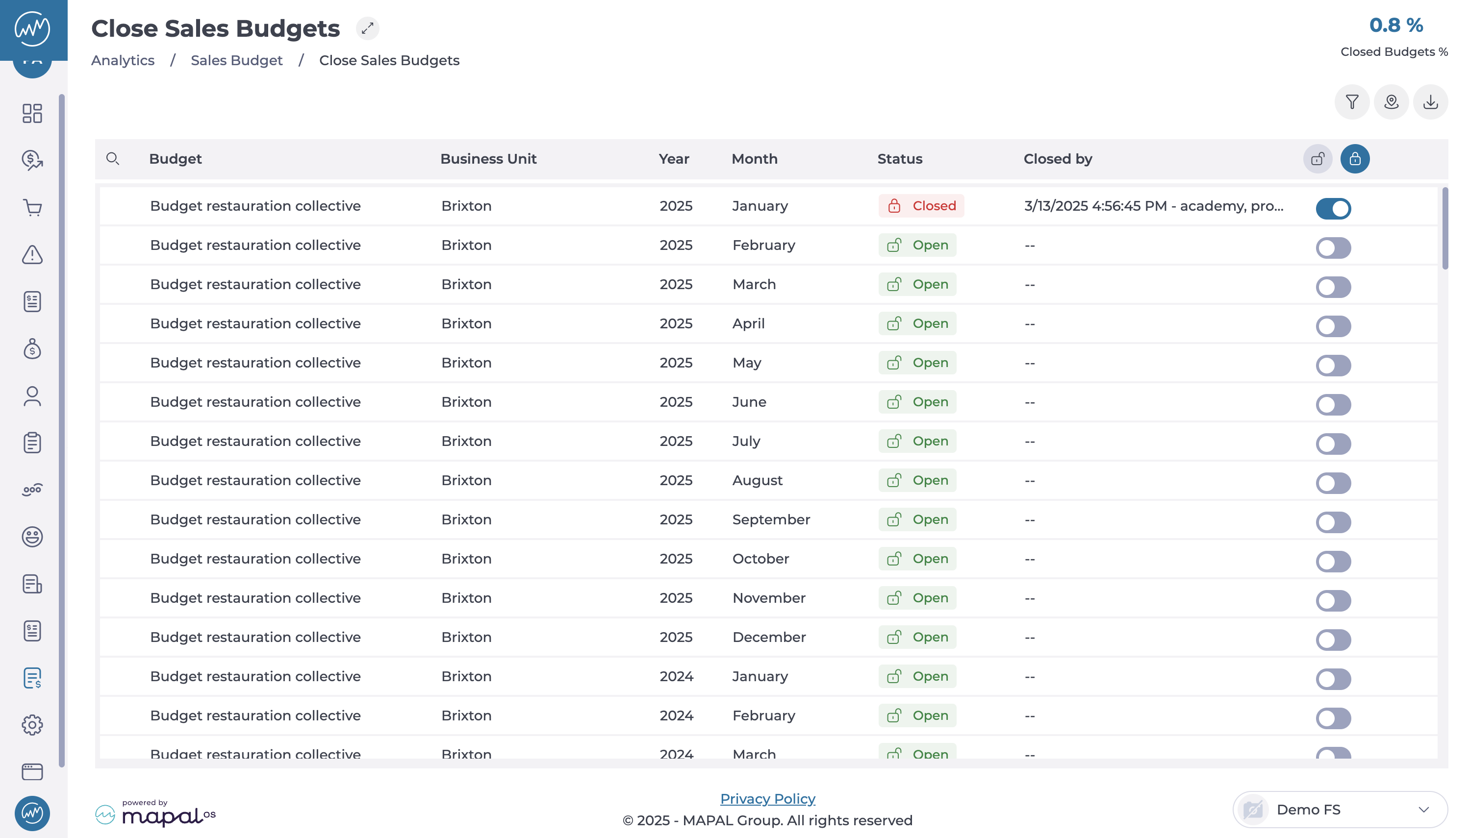This screenshot has height=838, width=1469.
Task: Toggle the 2025 May budget switch
Action: pos(1333,366)
